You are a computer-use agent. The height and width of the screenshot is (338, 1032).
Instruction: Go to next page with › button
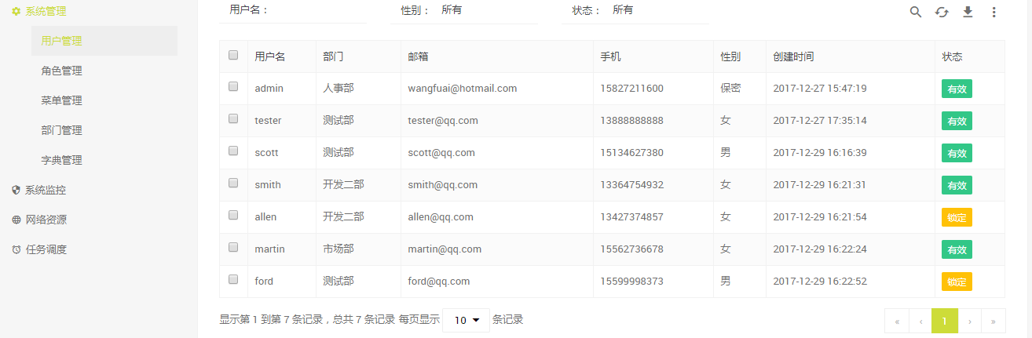(x=970, y=321)
